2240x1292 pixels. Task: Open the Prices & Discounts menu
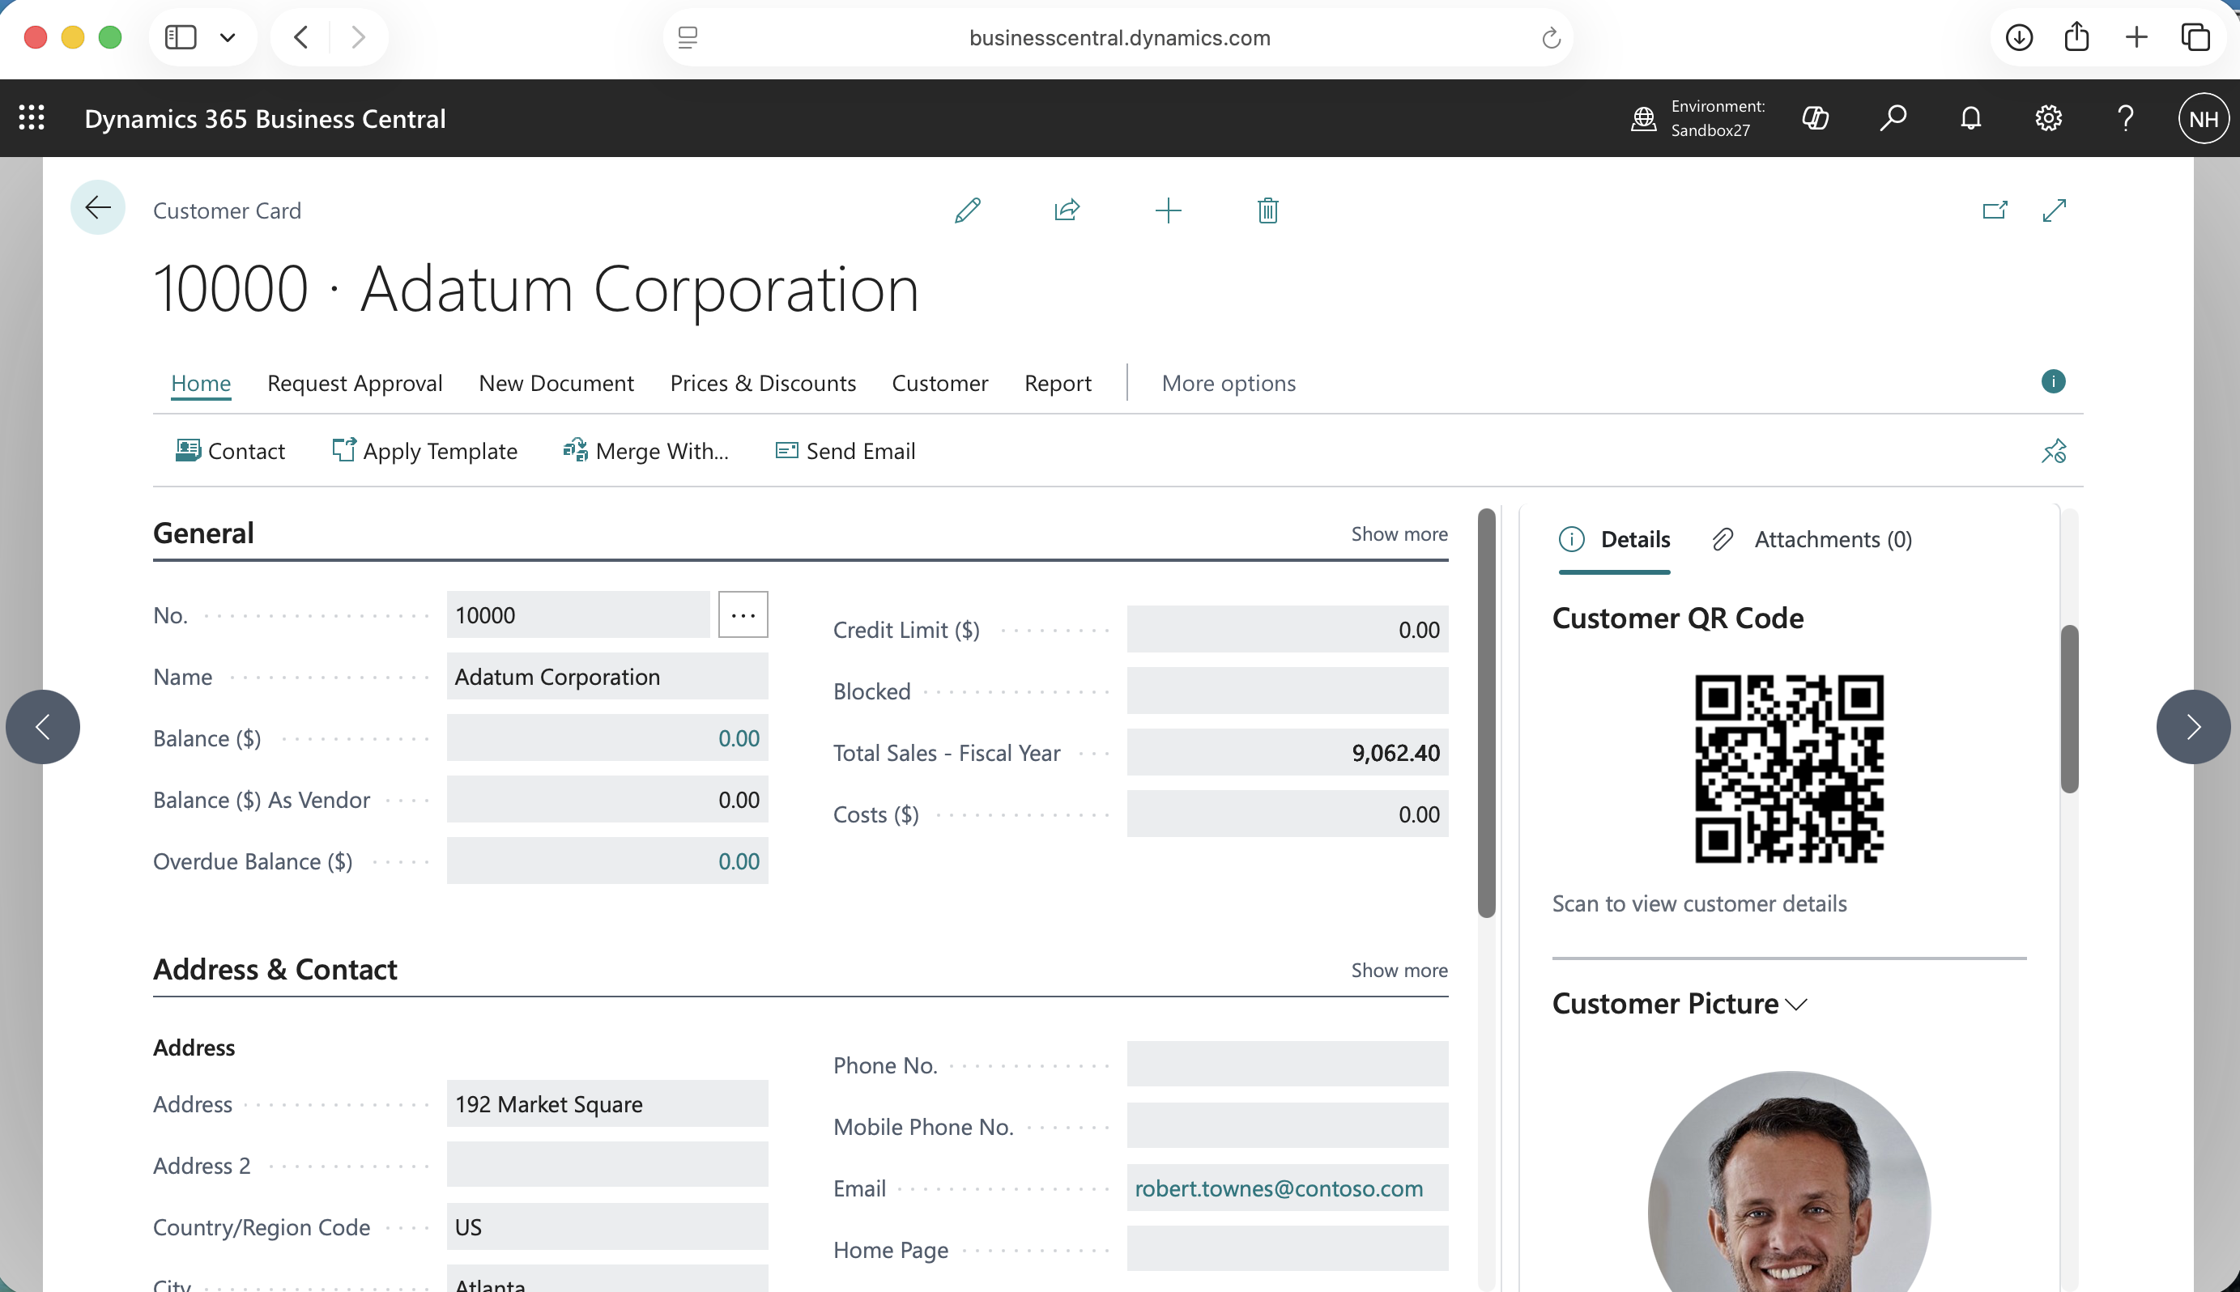point(762,382)
